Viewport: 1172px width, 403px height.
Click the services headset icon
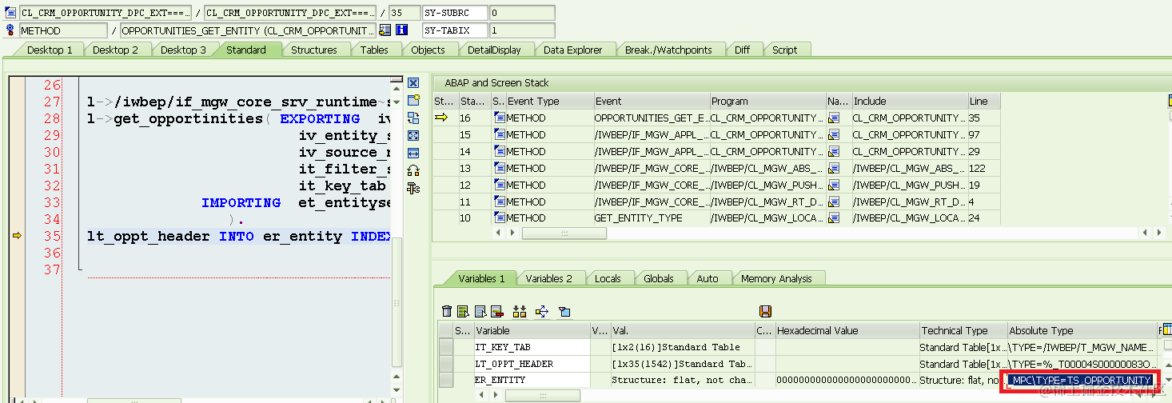click(413, 170)
